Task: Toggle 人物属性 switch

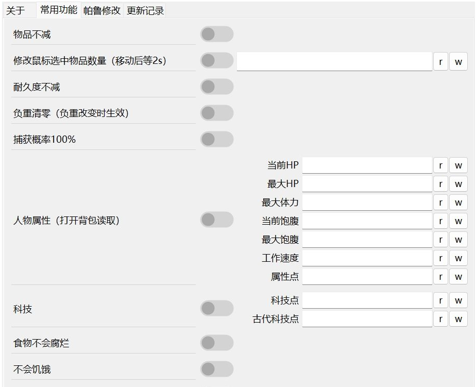Action: click(x=216, y=220)
